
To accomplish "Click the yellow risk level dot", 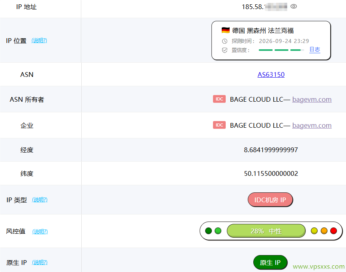I will tap(314, 231).
